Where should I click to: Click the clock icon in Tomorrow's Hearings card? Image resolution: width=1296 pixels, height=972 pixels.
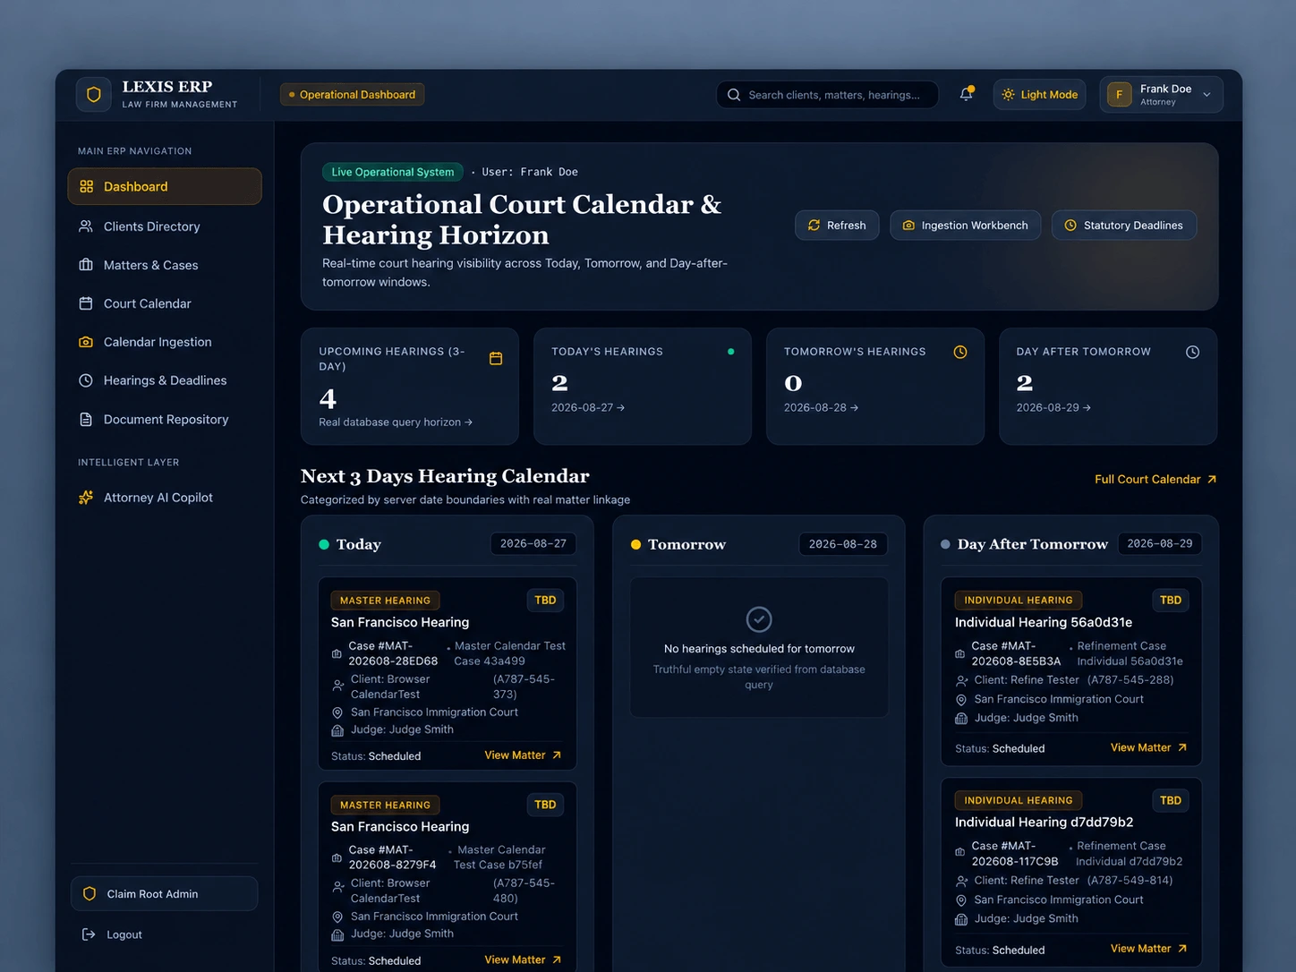coord(960,352)
